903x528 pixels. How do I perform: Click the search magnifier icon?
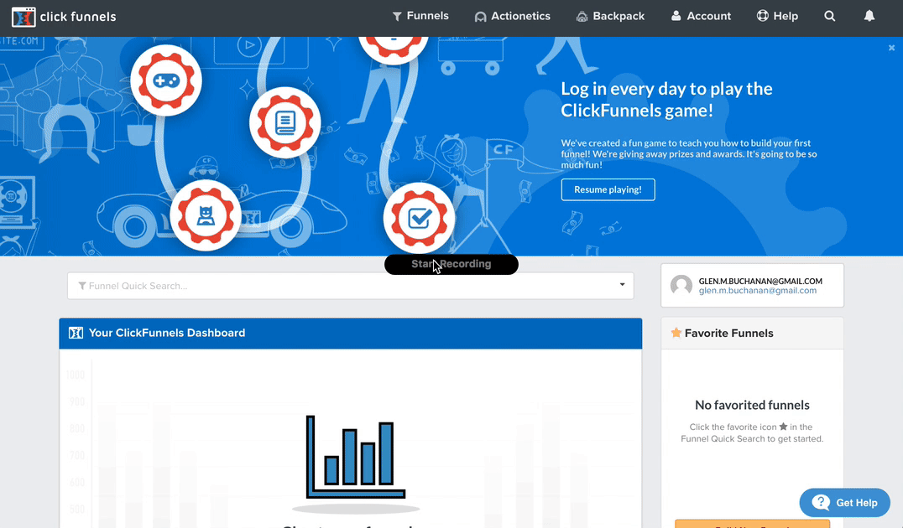point(829,16)
